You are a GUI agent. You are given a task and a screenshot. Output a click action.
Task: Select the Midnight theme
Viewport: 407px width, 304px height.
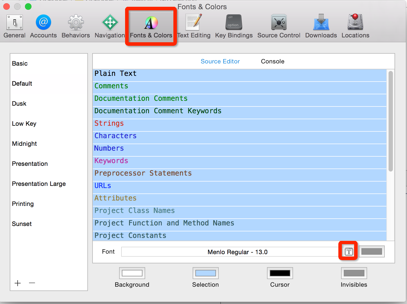coord(24,144)
